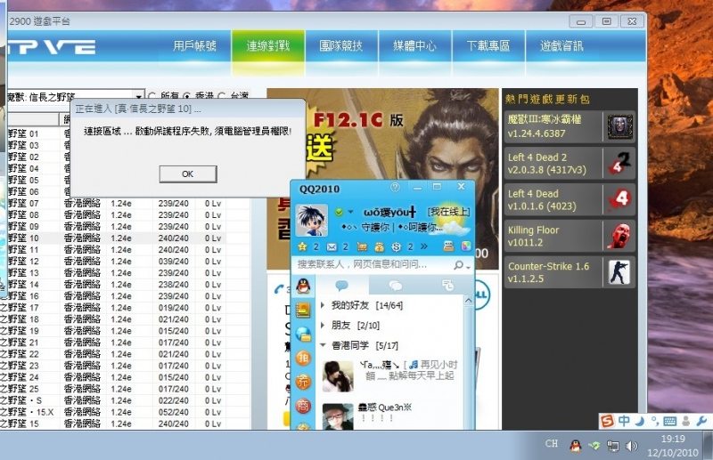Image resolution: width=713 pixels, height=460 pixels.
Task: Click the QQ2010 help question icon
Action: click(395, 187)
